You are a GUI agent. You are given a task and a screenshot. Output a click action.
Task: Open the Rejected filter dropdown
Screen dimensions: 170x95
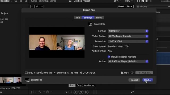coord(6,1)
